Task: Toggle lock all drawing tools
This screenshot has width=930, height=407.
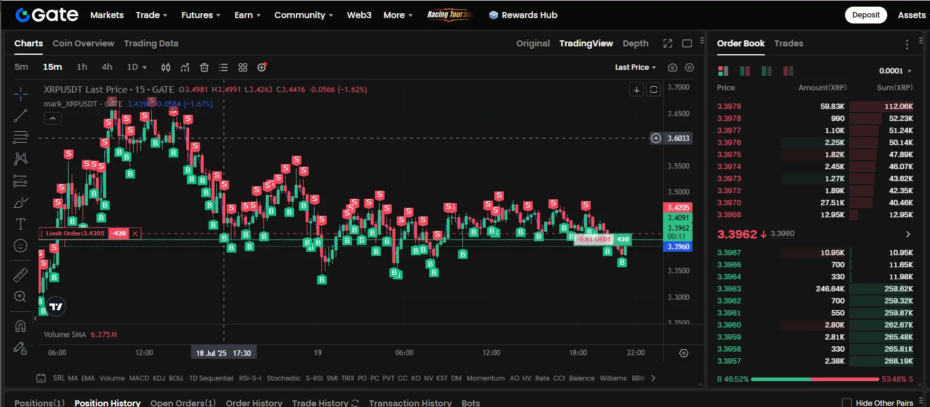Action: [x=20, y=348]
